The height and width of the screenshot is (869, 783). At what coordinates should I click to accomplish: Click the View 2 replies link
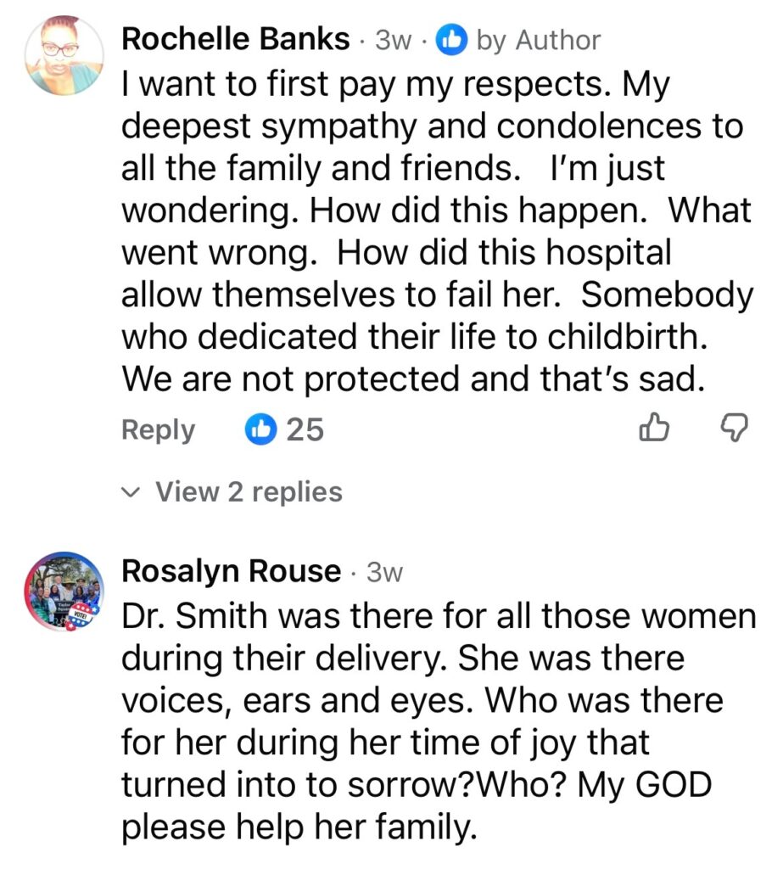point(249,492)
